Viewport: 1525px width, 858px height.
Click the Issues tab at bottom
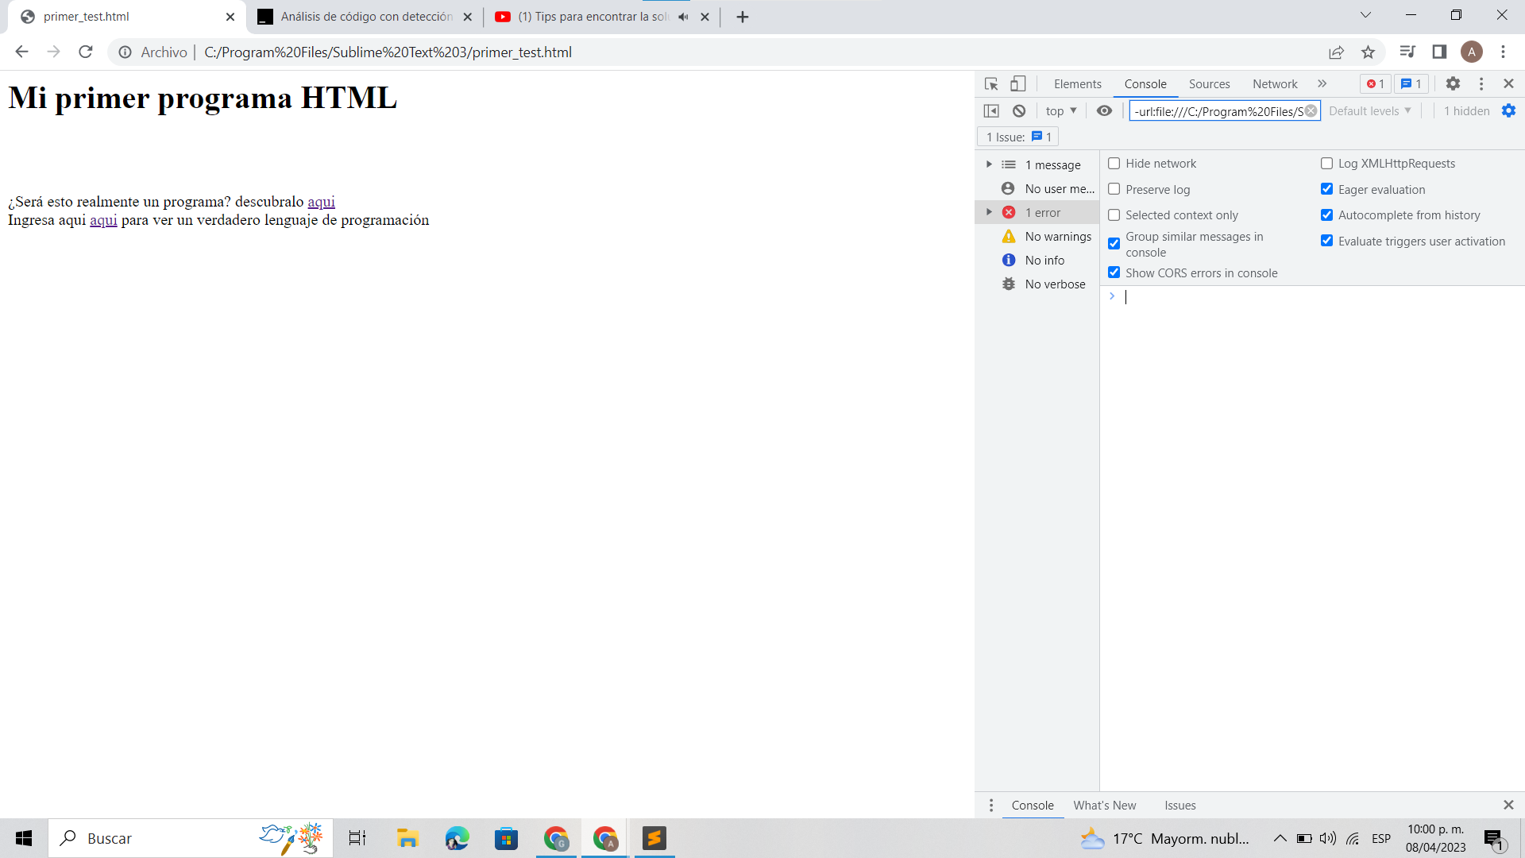[x=1181, y=805]
